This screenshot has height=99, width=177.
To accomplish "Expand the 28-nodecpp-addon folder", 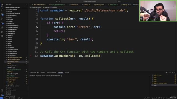I will click(x=13, y=86).
